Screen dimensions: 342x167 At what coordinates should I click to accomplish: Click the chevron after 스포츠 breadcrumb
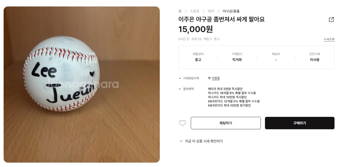pos(204,11)
